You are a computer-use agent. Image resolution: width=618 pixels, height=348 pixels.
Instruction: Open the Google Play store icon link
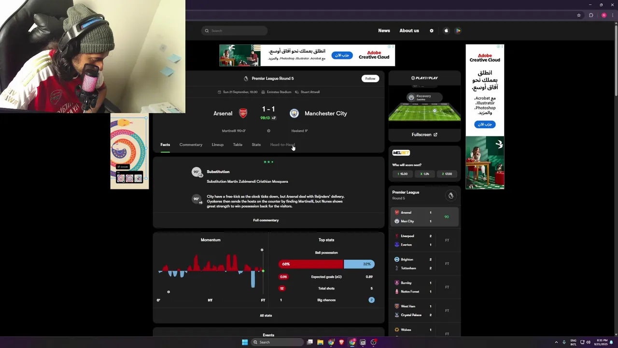click(x=458, y=30)
